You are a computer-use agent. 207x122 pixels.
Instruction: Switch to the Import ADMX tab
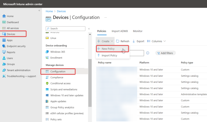(x=119, y=31)
